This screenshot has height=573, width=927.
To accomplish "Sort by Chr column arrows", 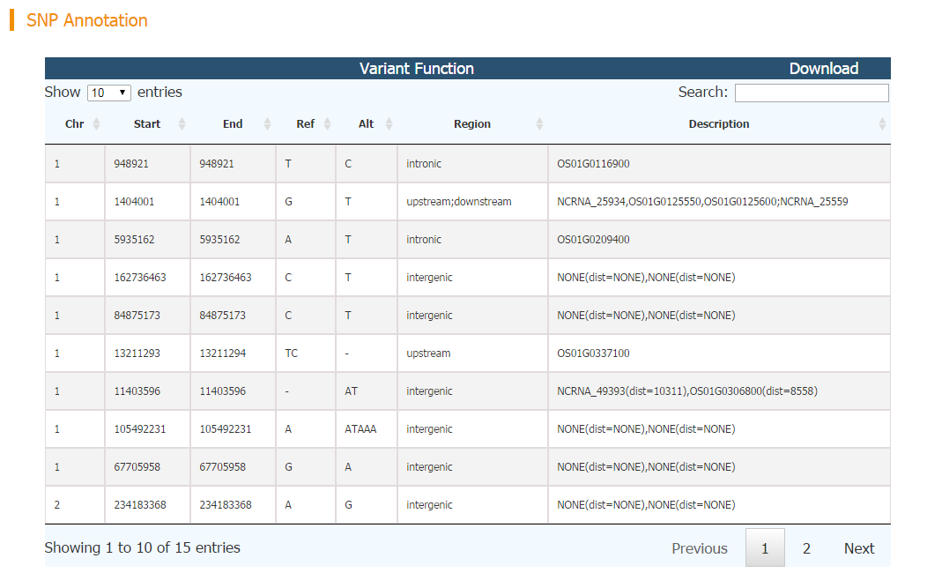I will [x=96, y=124].
